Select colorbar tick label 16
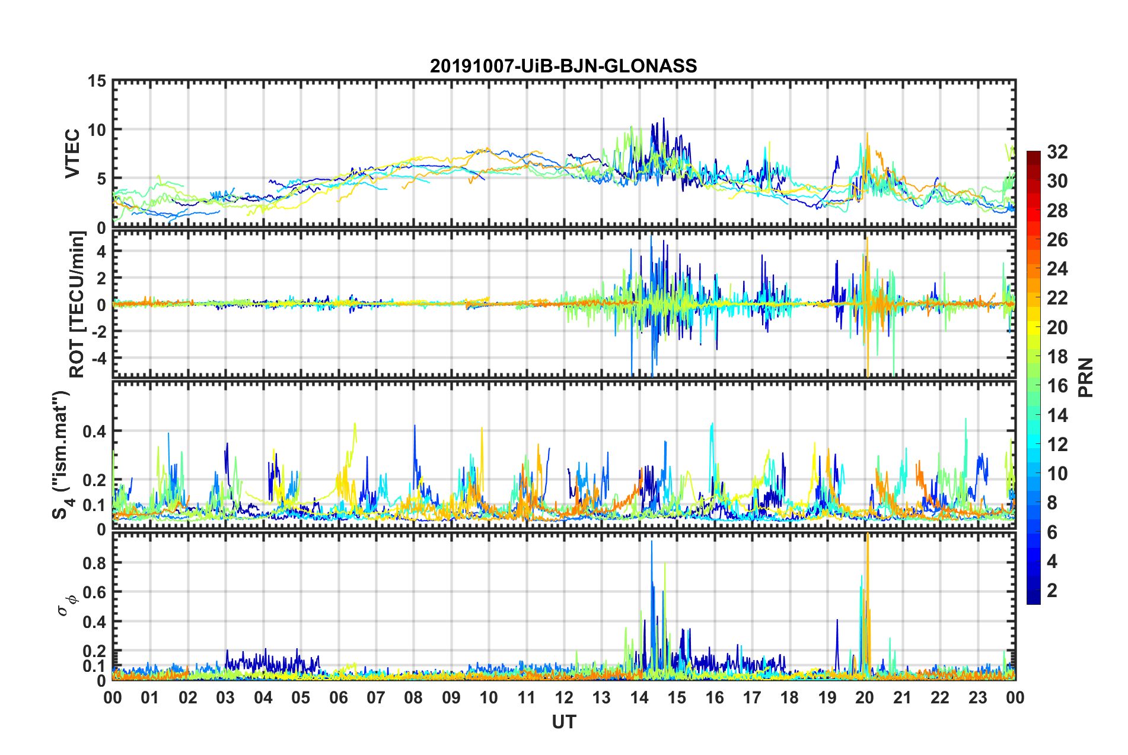Screen dimensions: 1128x755 pyautogui.click(x=1057, y=386)
